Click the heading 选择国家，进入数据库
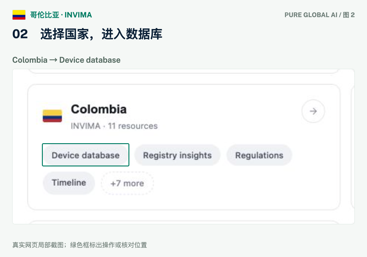The height and width of the screenshot is (257, 367). tap(101, 34)
